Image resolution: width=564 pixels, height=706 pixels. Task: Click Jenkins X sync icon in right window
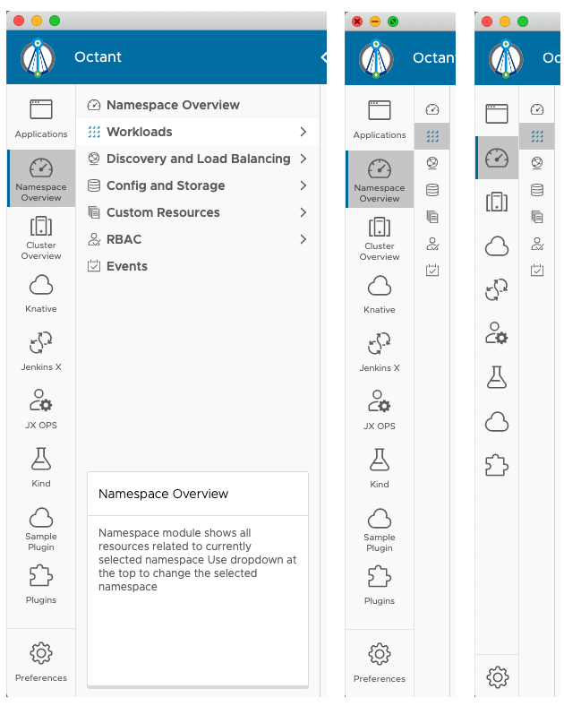click(x=497, y=289)
